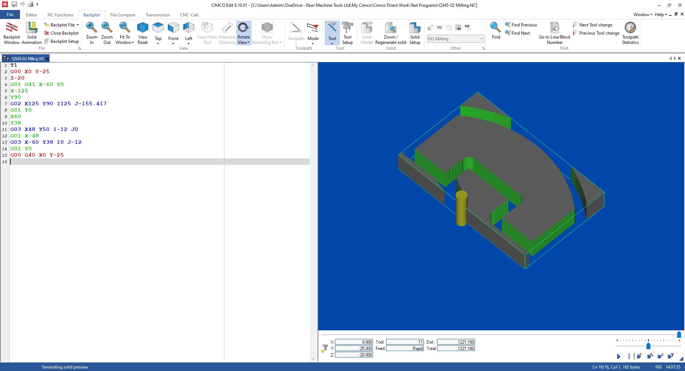
Task: Close the Q545-02 Milling.NC document tab
Action: coord(47,59)
